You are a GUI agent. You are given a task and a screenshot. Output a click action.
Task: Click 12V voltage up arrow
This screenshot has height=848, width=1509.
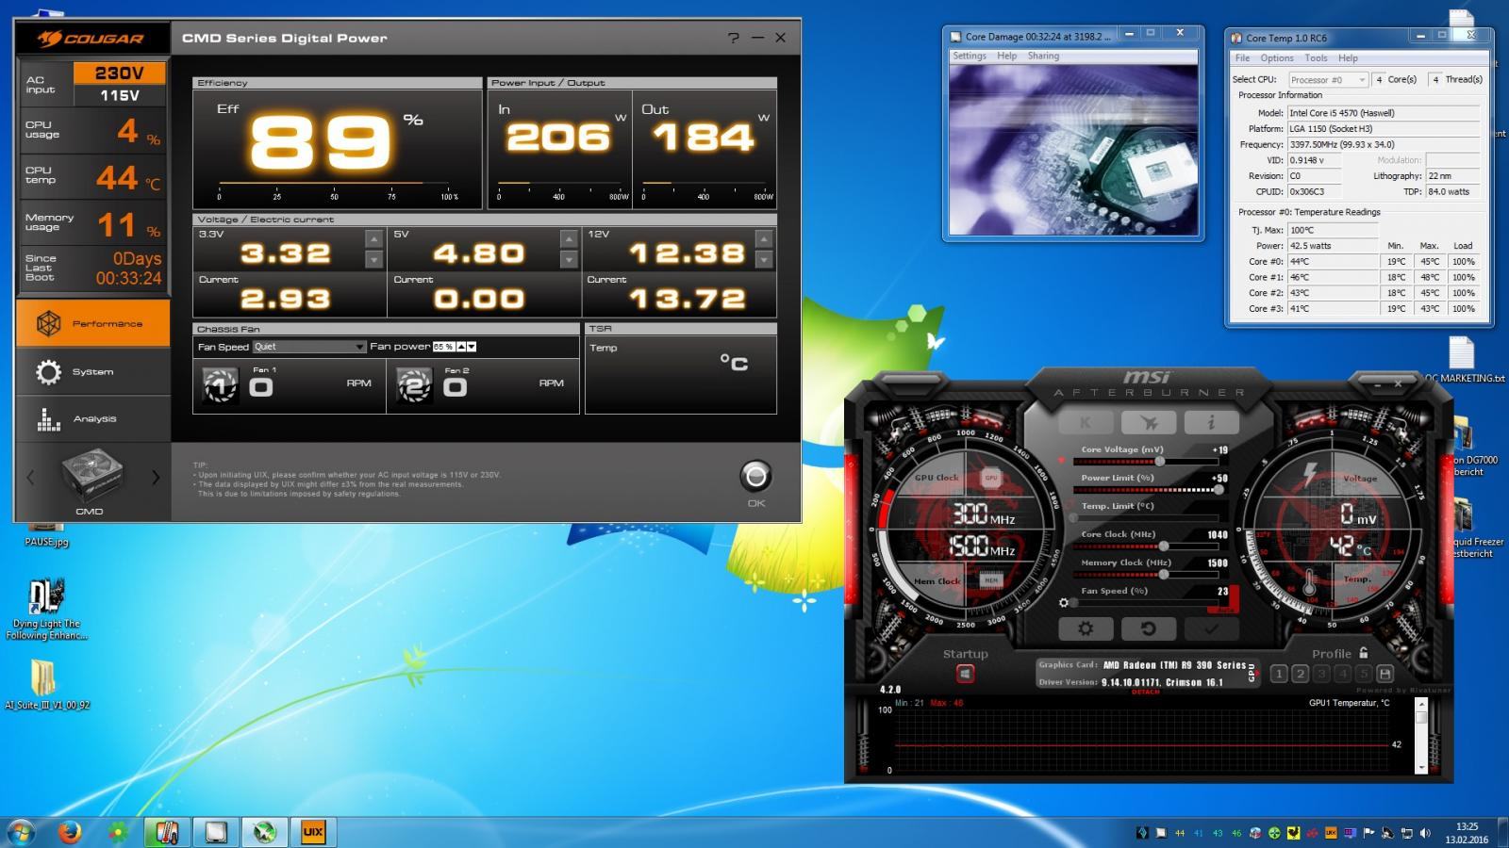tap(764, 239)
